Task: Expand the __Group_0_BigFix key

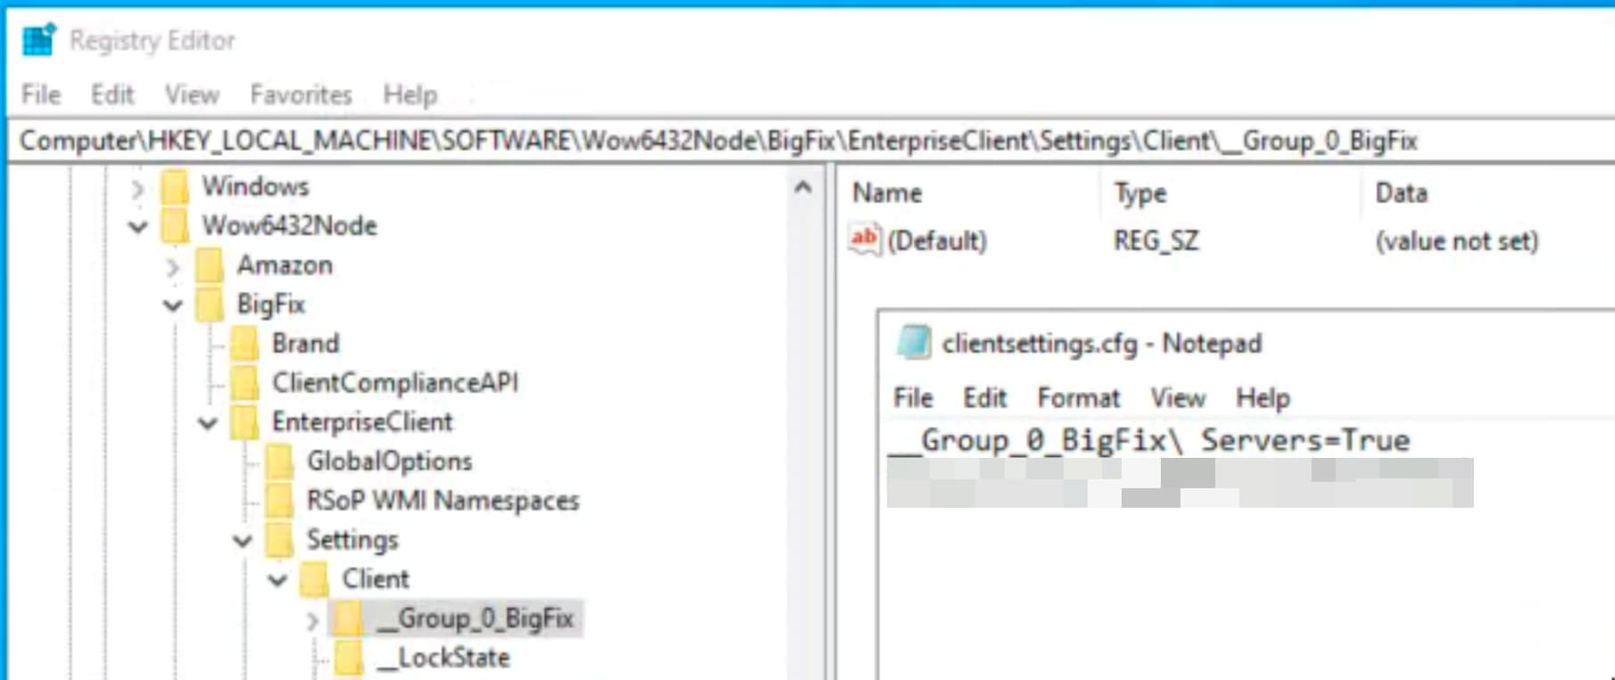Action: click(x=312, y=619)
